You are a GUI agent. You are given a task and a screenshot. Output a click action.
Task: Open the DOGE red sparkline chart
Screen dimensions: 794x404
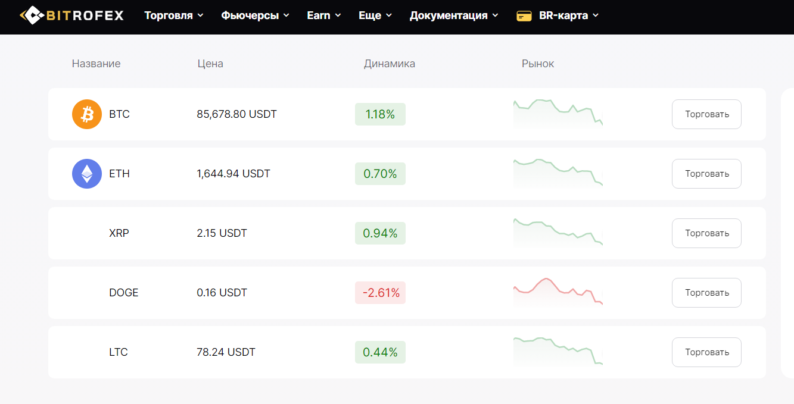pyautogui.click(x=558, y=292)
